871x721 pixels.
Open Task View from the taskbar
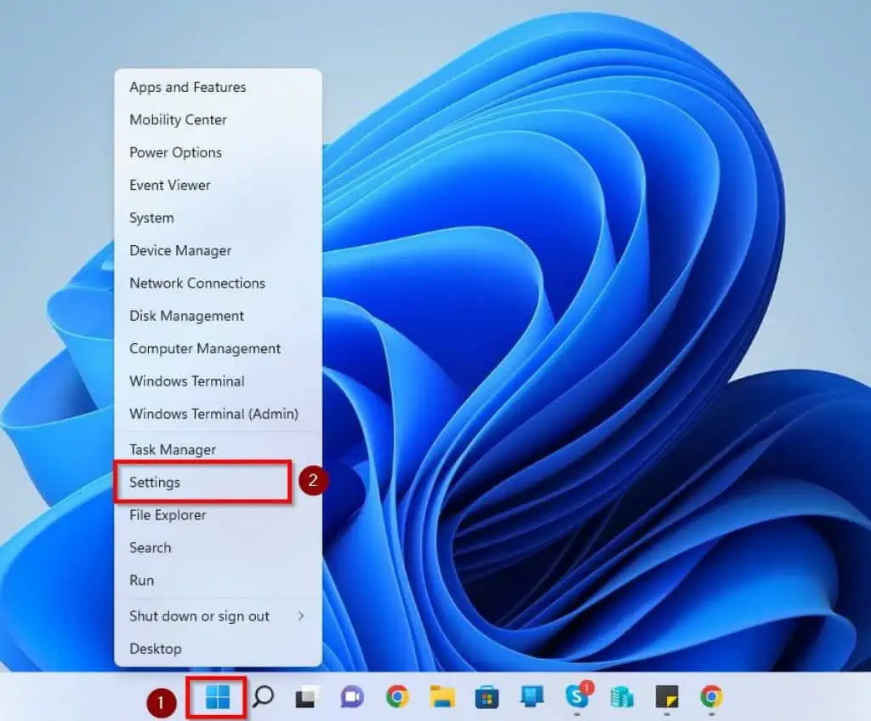point(302,696)
